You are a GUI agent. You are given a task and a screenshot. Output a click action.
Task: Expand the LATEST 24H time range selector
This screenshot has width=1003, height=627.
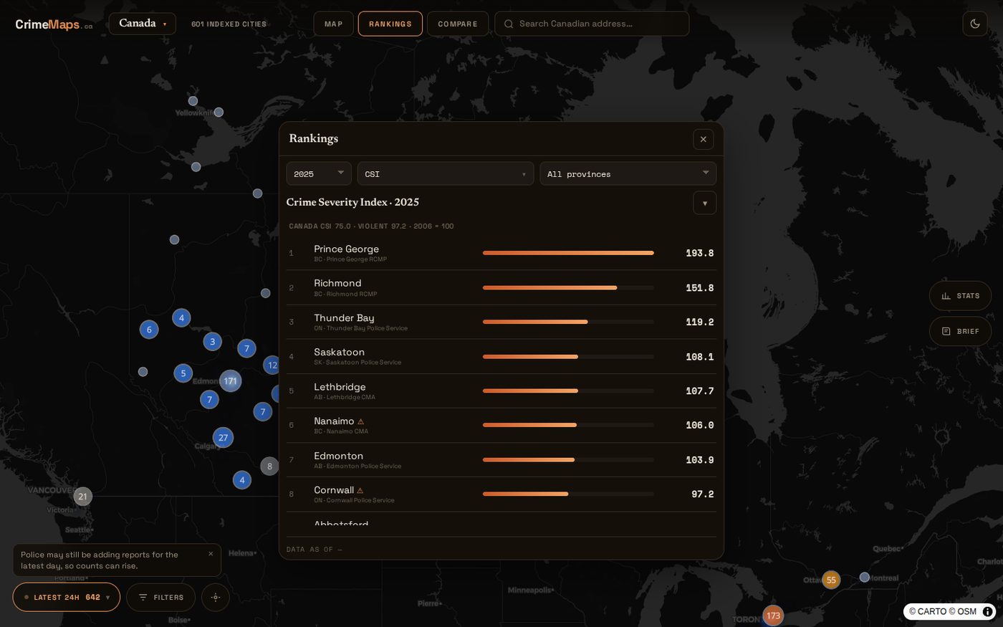point(67,597)
